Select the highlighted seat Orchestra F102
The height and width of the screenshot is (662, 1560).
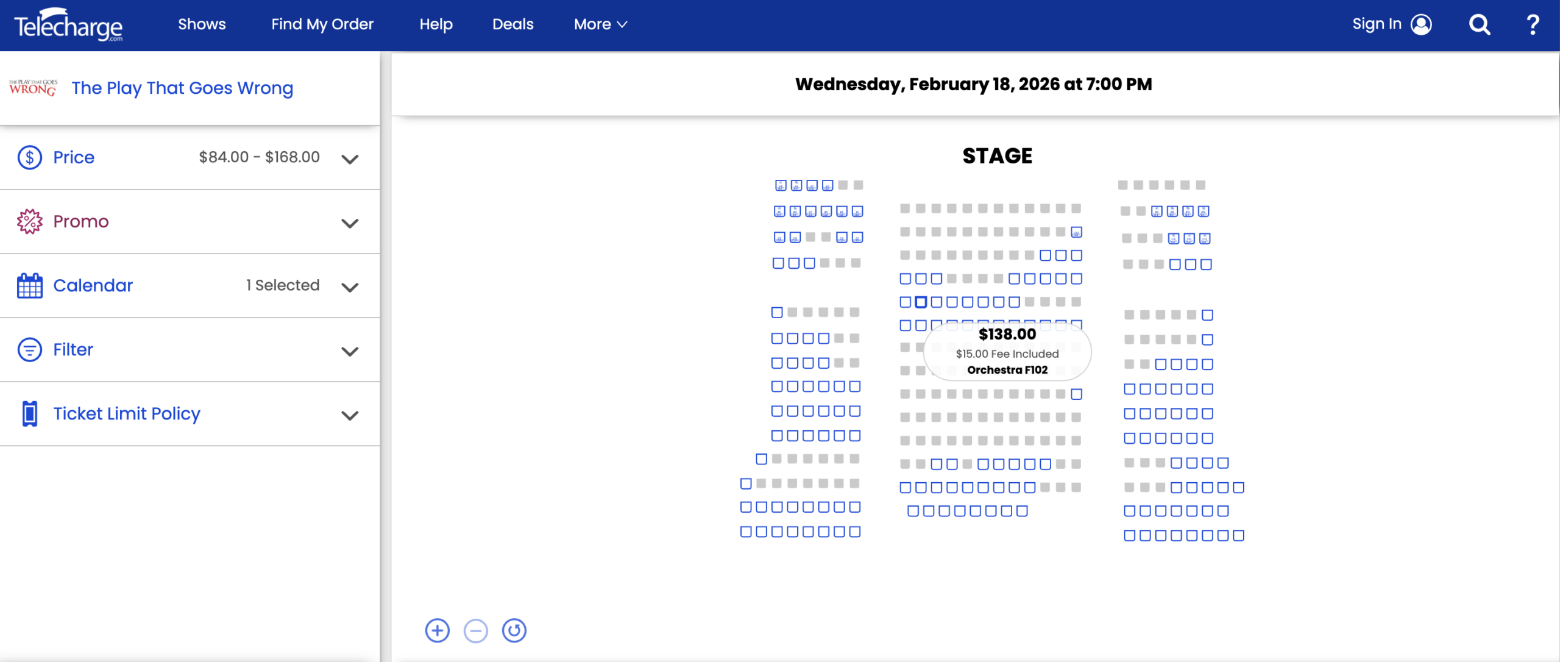[x=921, y=302]
